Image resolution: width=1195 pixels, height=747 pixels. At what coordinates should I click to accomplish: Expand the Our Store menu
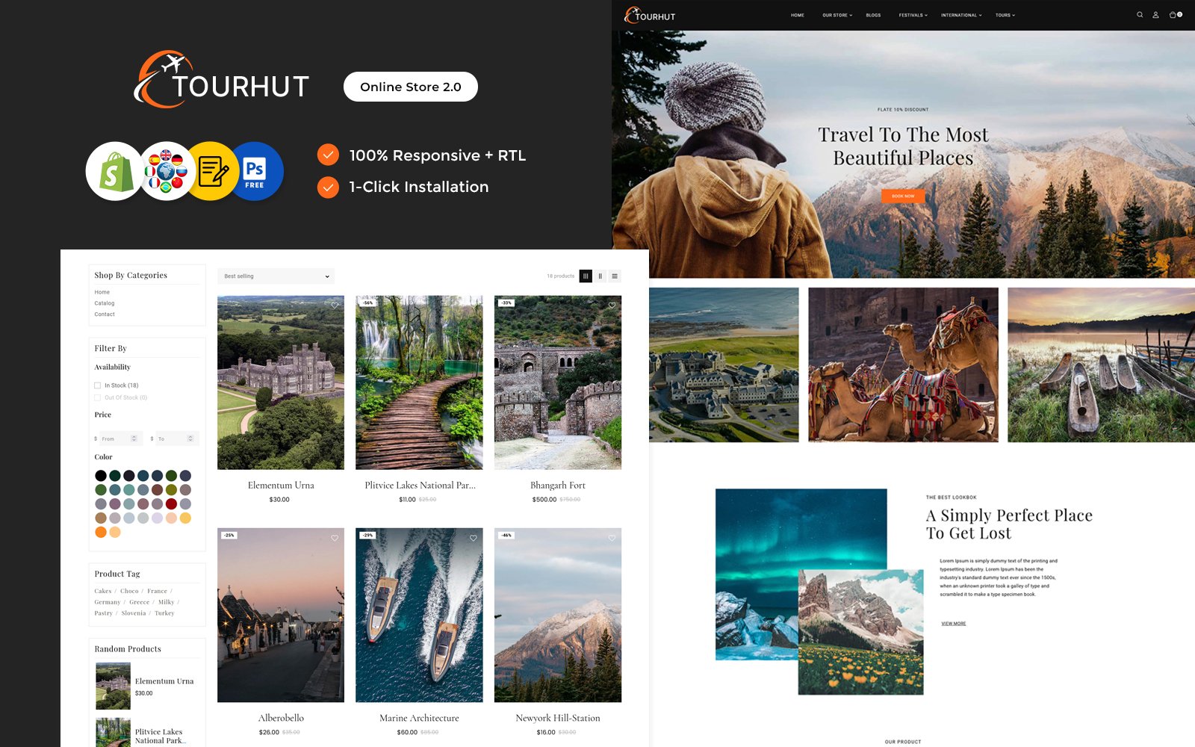point(836,15)
